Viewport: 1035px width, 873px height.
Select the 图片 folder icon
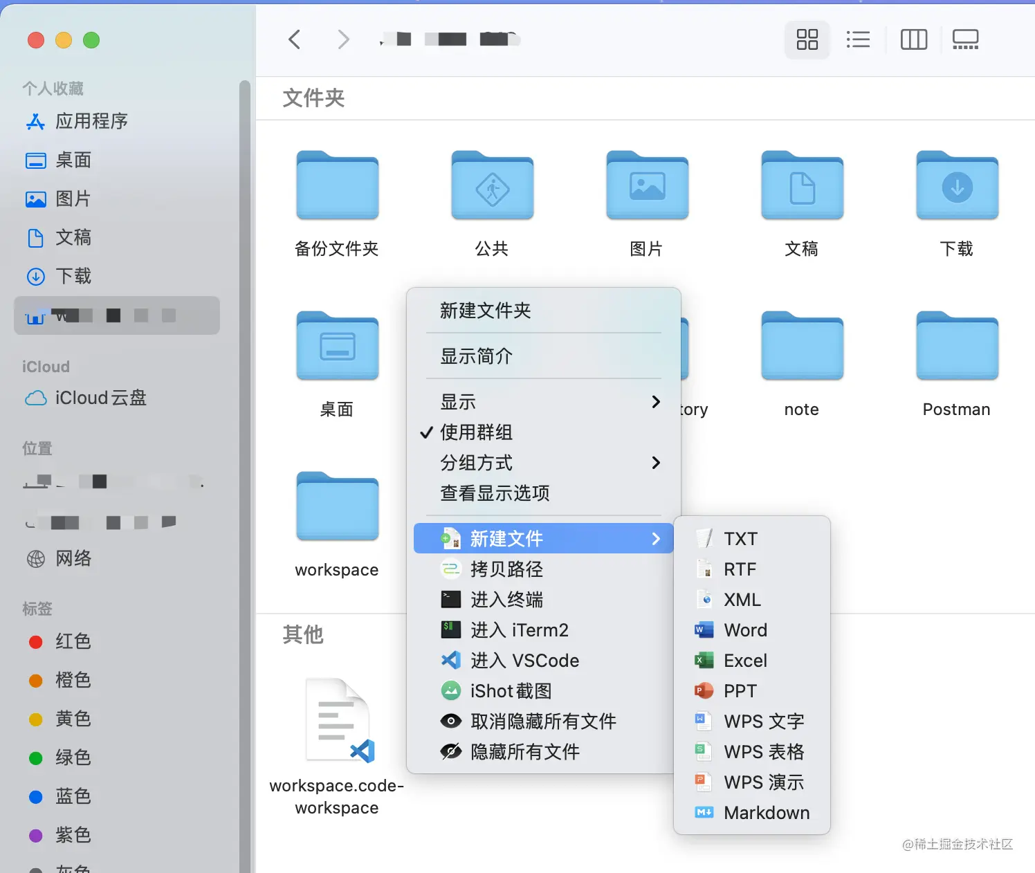(x=647, y=185)
